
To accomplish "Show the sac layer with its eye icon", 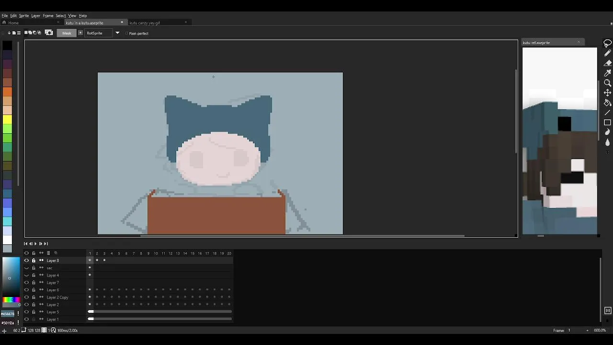I will click(26, 268).
